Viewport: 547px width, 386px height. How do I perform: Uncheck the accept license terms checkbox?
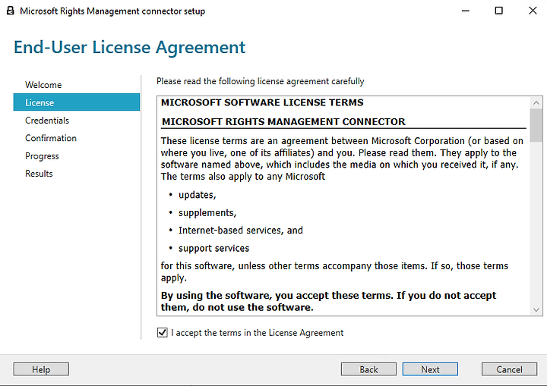(x=163, y=333)
